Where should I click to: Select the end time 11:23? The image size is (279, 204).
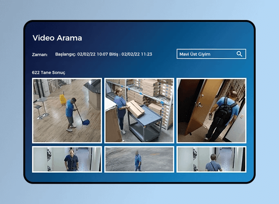(x=146, y=54)
